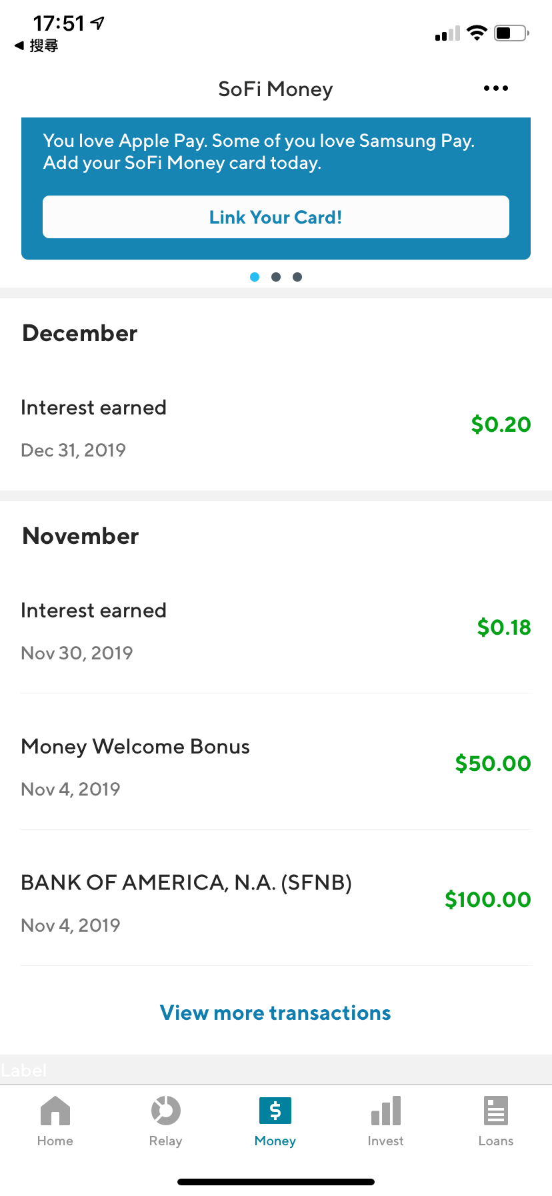Open the three-dot more options menu
552x1196 pixels.
coord(496,88)
